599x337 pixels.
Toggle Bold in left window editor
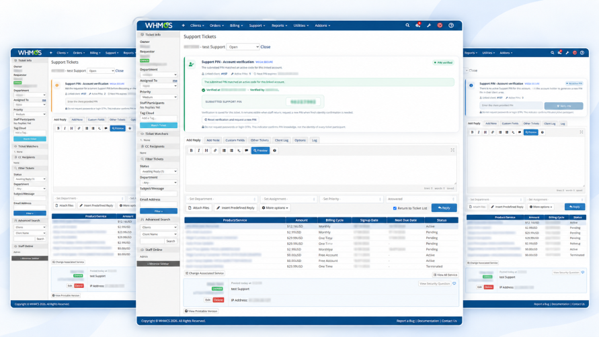(x=58, y=128)
